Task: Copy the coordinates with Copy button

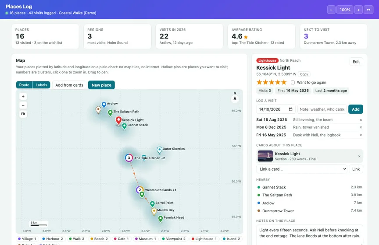Action: click(x=304, y=74)
